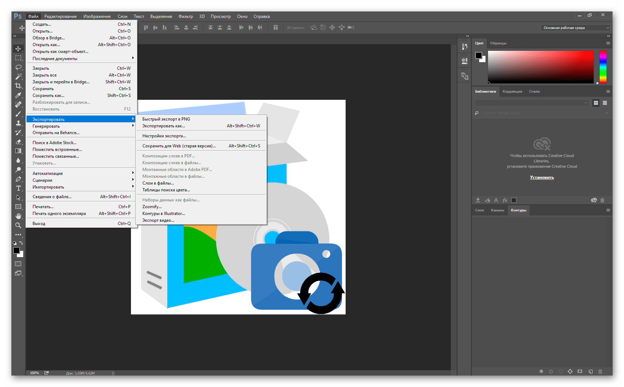Expand the Импортировать submenu
The image size is (624, 387).
pyautogui.click(x=82, y=187)
